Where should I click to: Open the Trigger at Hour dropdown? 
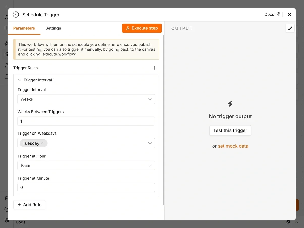[x=86, y=165]
